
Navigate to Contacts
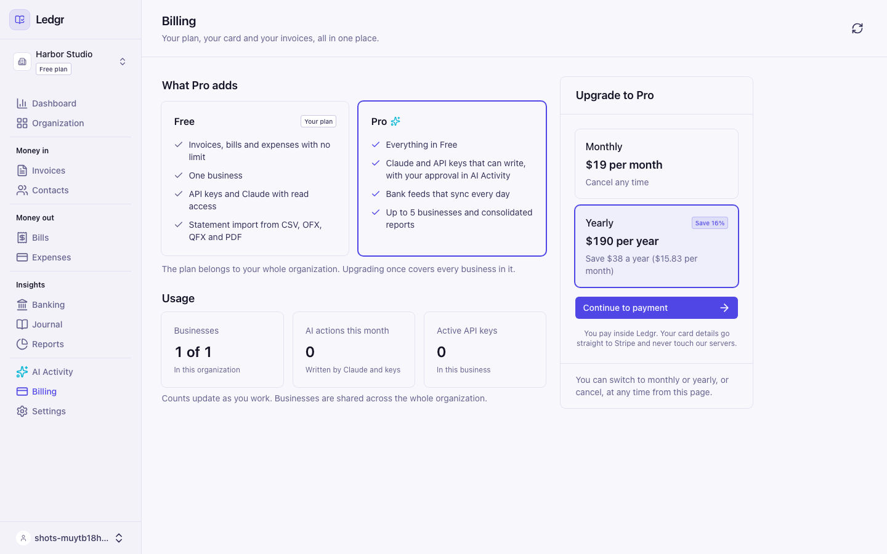70,190
